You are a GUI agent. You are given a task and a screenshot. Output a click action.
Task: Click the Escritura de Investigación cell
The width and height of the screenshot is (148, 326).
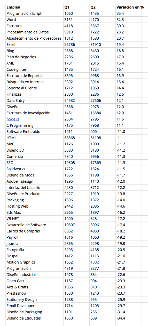coord(34,113)
